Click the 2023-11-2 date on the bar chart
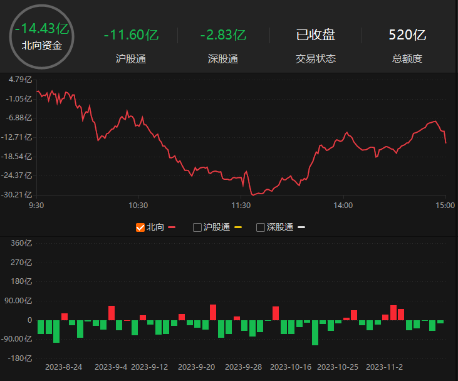 pos(384,367)
